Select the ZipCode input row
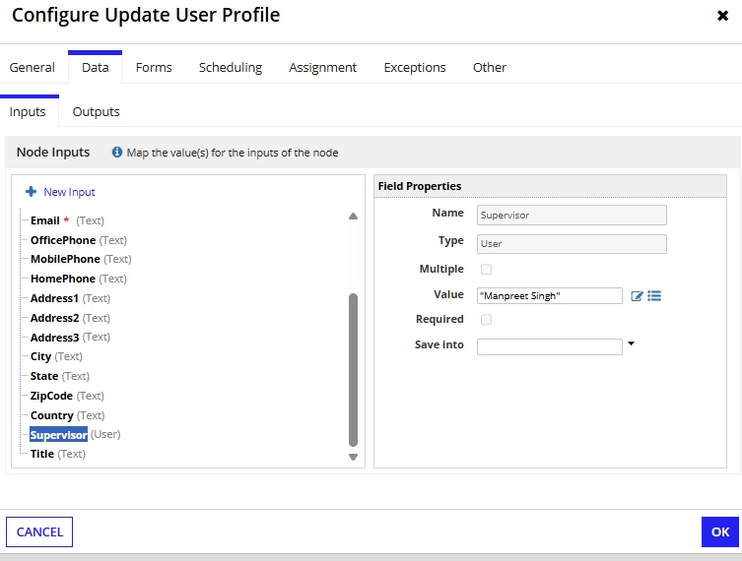Viewport: 742px width, 561px height. coord(67,396)
